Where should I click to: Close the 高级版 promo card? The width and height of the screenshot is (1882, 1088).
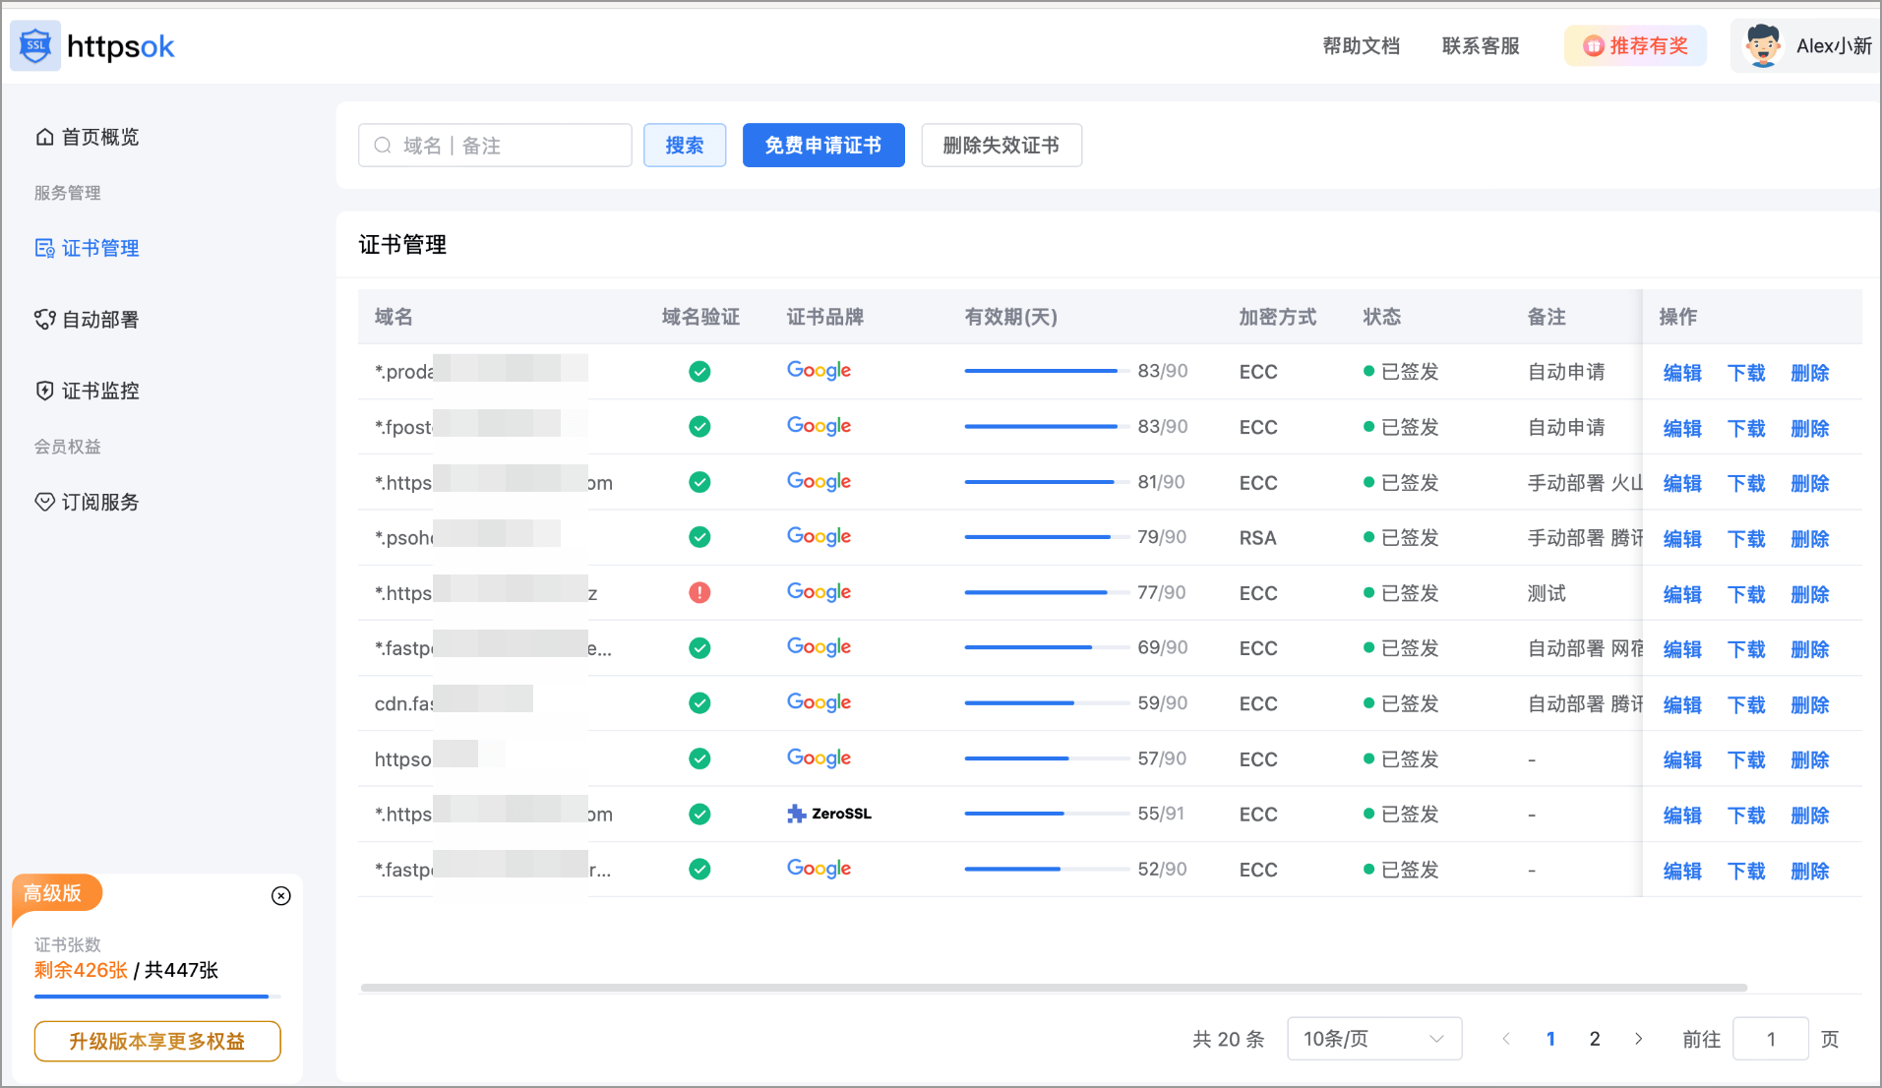tap(281, 895)
